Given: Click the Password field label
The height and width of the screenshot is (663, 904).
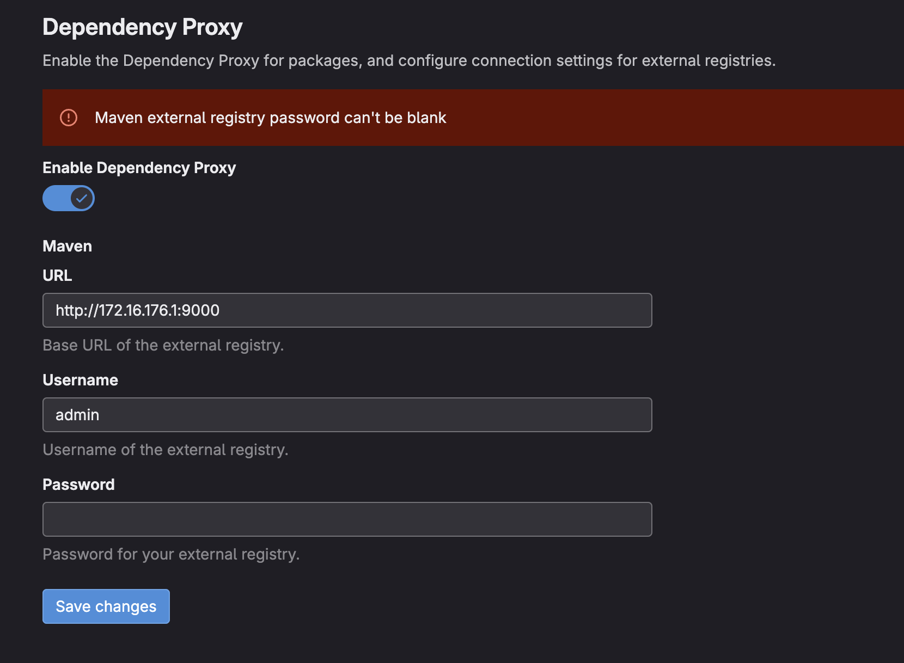Looking at the screenshot, I should click(79, 484).
